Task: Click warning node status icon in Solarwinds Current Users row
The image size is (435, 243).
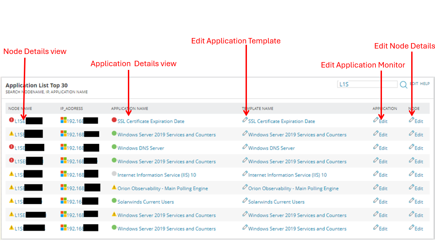Action: 12,200
